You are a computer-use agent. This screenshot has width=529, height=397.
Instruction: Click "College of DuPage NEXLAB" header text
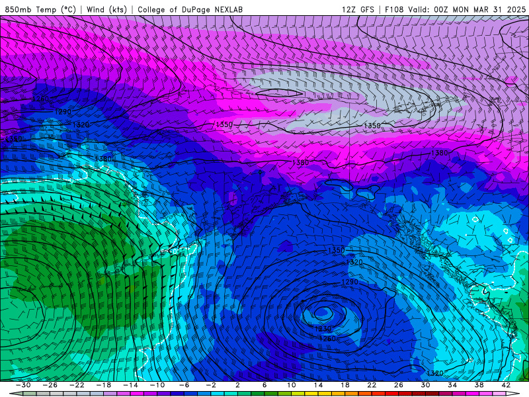(190, 9)
